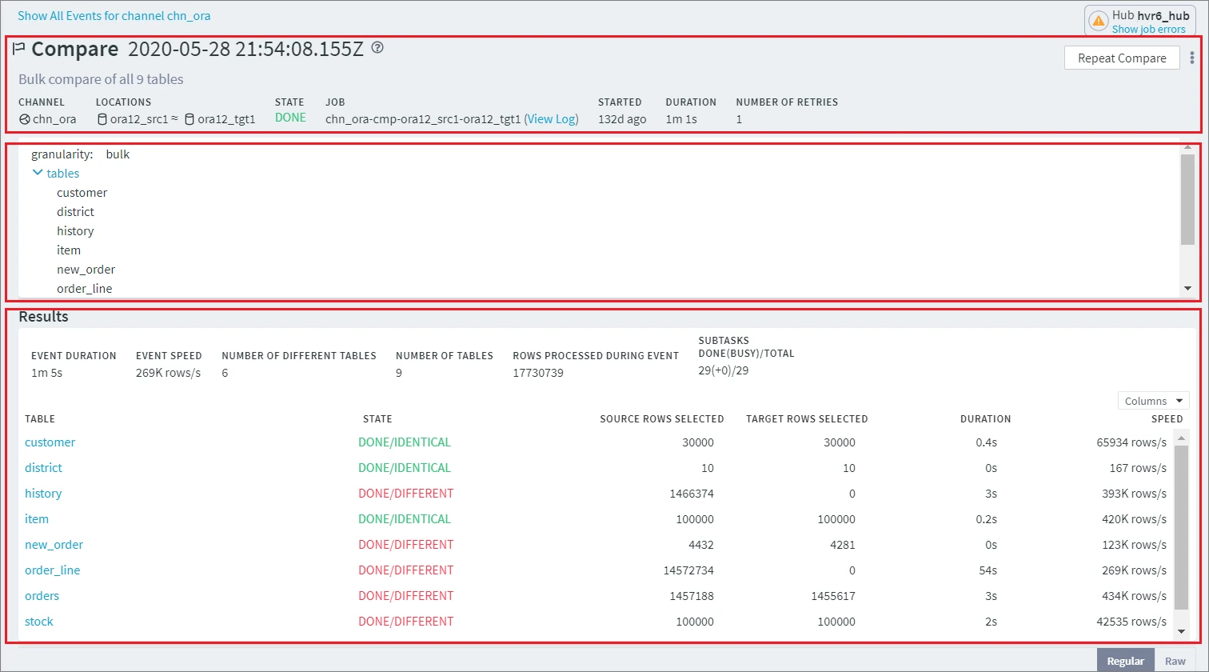Click Show All Events for channel chn_ora
Viewport: 1209px width, 672px height.
114,15
